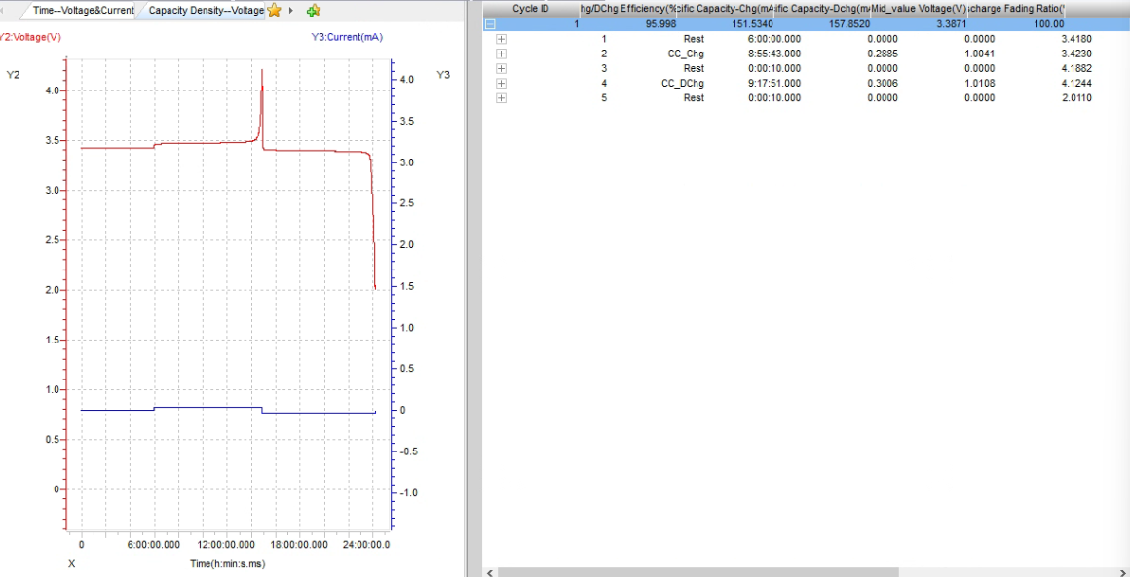Click the Time(h:min:s.ms) x-axis label
The image size is (1130, 577).
(228, 564)
